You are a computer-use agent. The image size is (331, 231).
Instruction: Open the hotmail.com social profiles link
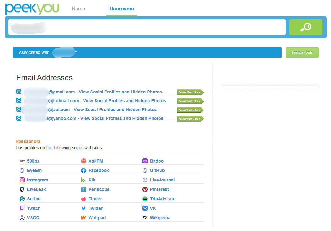[x=107, y=101]
